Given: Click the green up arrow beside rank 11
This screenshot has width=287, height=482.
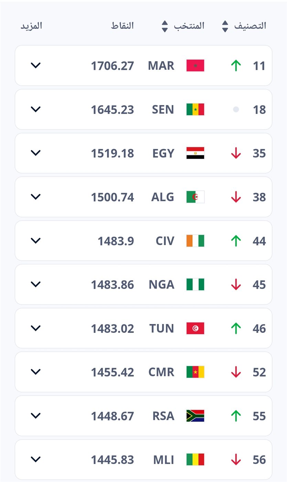Looking at the screenshot, I should pos(236,65).
